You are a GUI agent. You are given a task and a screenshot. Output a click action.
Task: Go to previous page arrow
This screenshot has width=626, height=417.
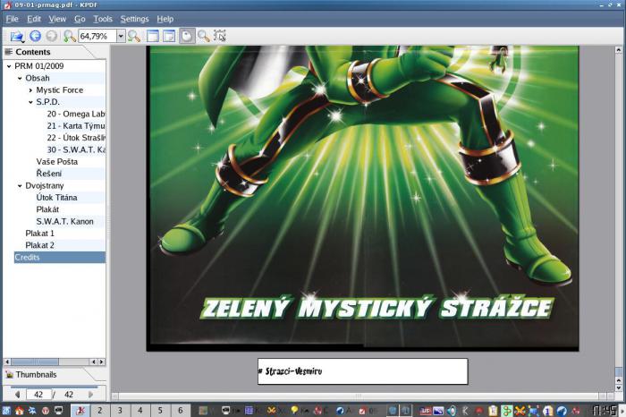point(17,395)
